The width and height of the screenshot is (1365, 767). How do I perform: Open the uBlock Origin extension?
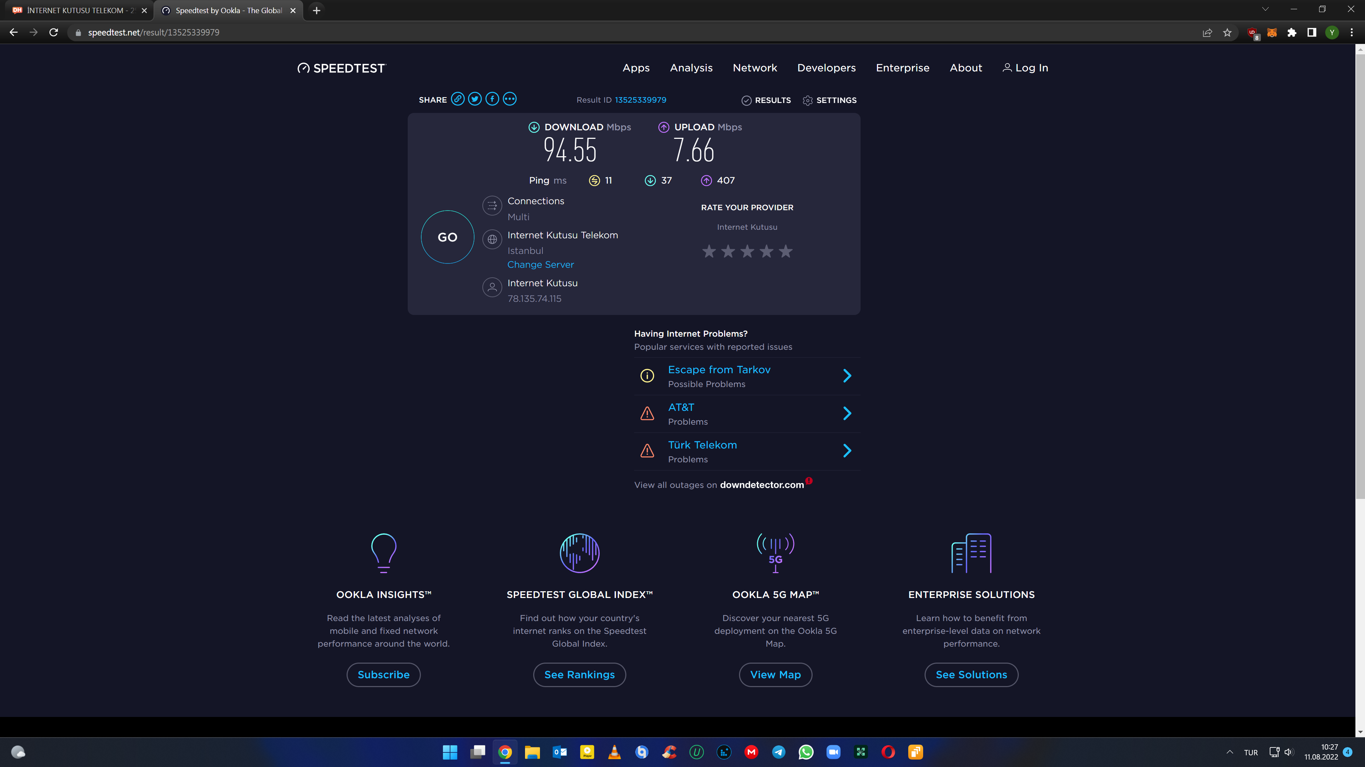(1253, 33)
